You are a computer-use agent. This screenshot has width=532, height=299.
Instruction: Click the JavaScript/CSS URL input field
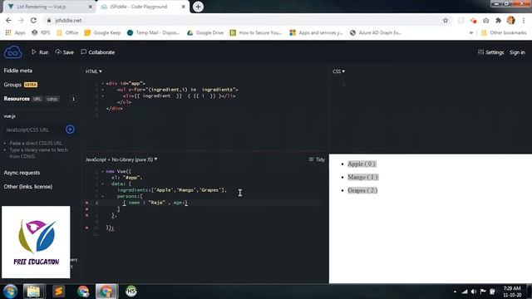pos(33,130)
